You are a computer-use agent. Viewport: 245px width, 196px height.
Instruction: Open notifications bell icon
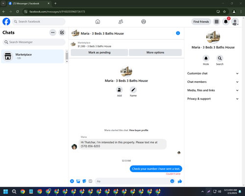(x=226, y=22)
